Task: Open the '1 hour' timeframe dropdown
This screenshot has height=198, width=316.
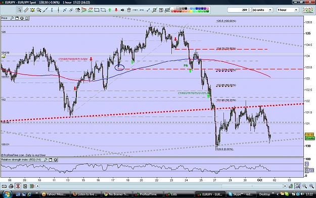Action: pyautogui.click(x=288, y=10)
